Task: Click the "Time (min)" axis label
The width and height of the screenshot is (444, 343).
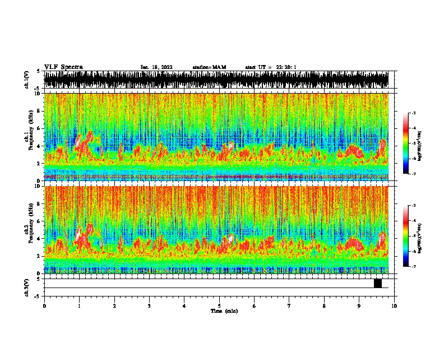Action: (224, 311)
